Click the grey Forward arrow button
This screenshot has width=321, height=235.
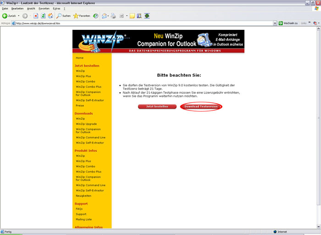[25, 16]
